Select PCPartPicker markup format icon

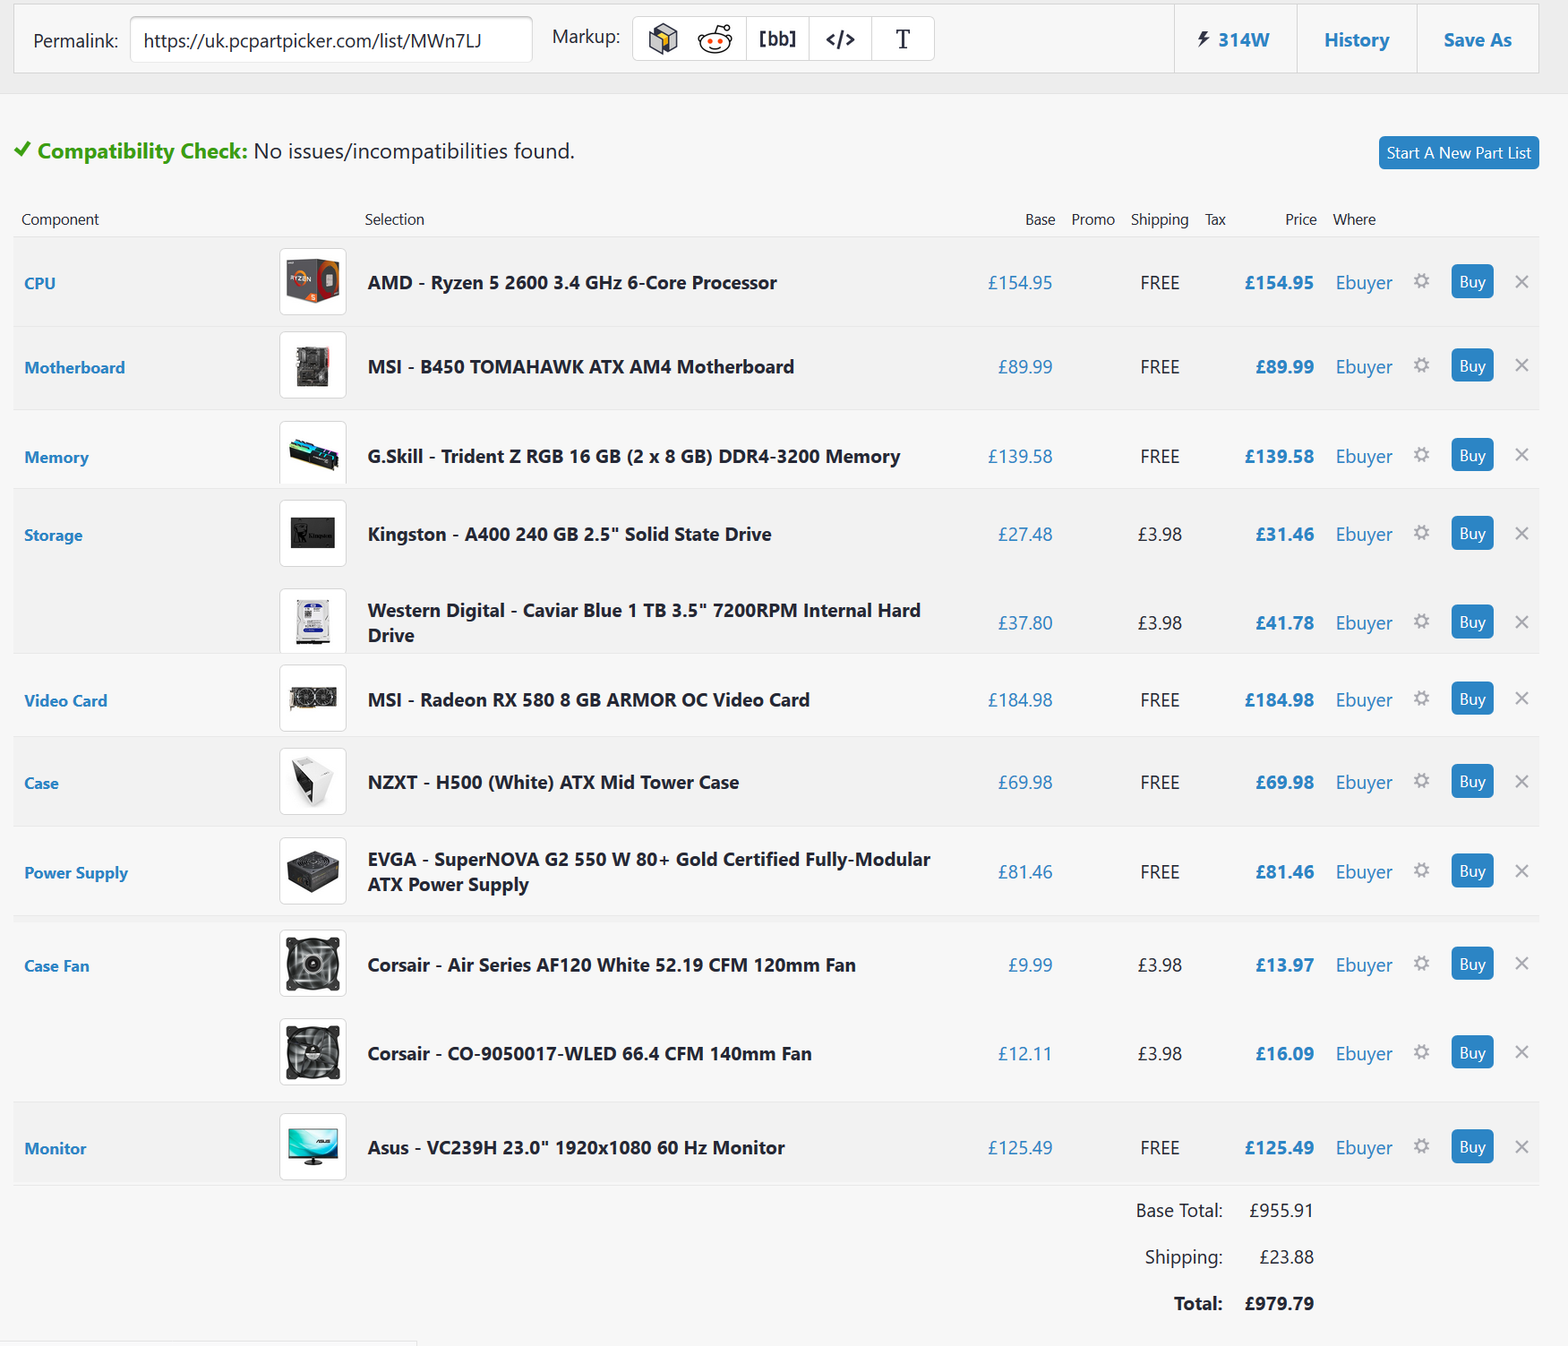664,39
